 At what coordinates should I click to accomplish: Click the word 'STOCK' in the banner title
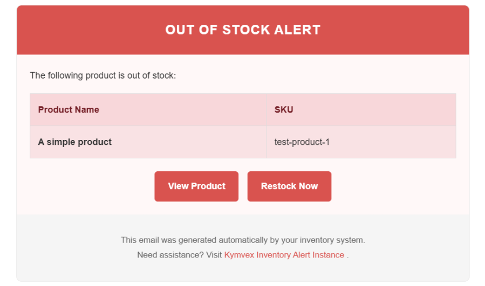tap(246, 30)
